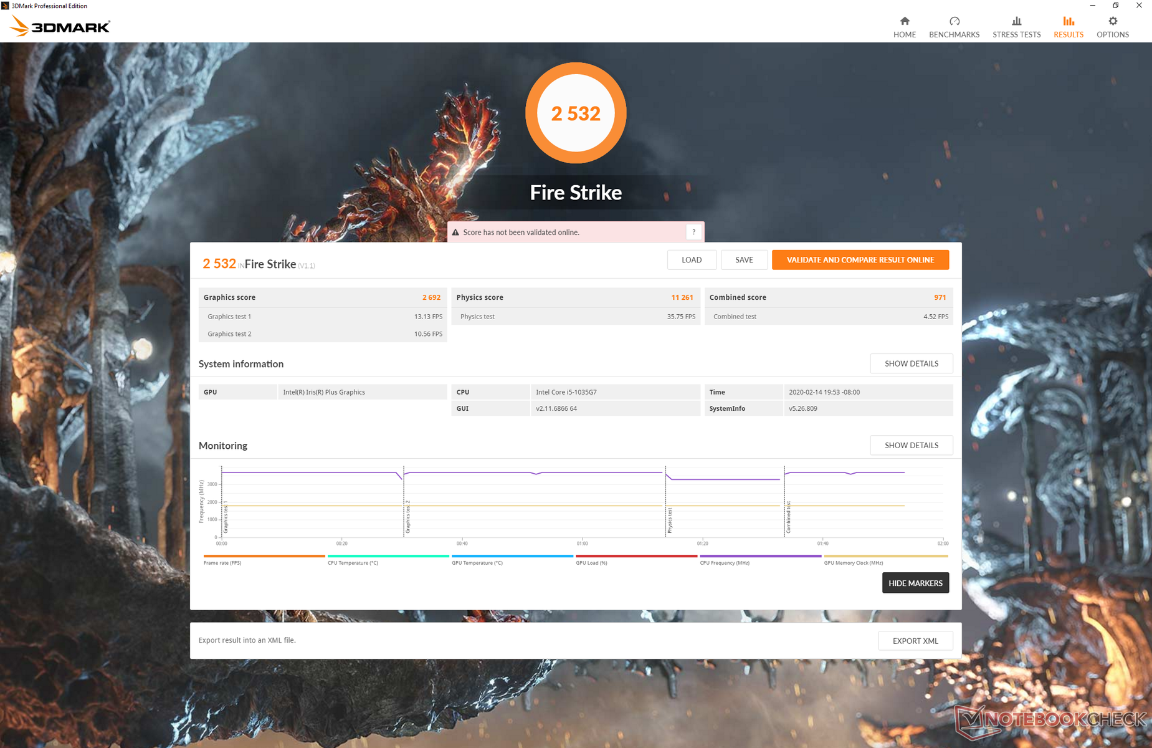
Task: Click the Physics test chart marker
Action: [670, 520]
